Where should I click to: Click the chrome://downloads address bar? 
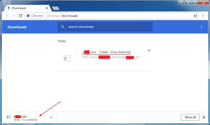coord(112,16)
